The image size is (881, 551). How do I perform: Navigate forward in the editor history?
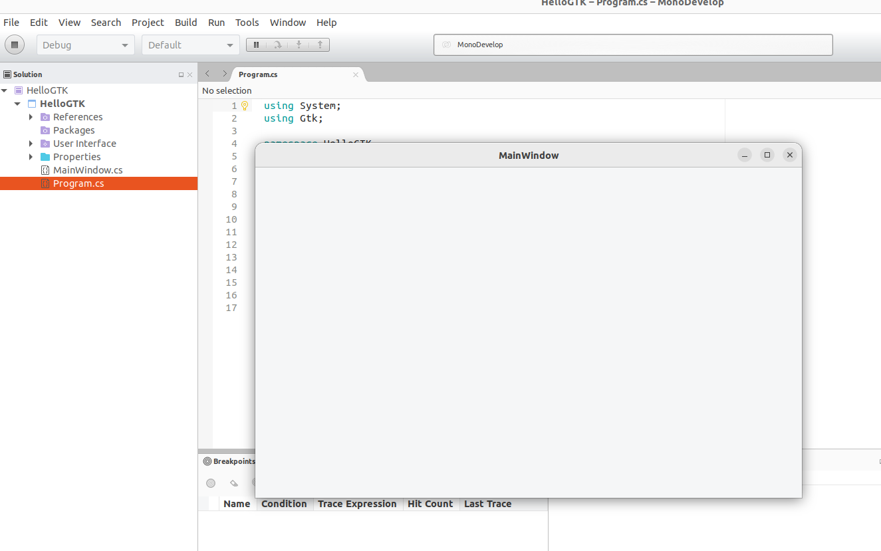click(x=225, y=74)
